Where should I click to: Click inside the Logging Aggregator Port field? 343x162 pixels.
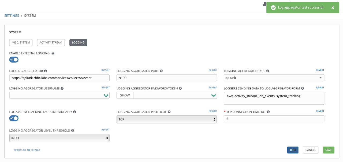pos(166,78)
